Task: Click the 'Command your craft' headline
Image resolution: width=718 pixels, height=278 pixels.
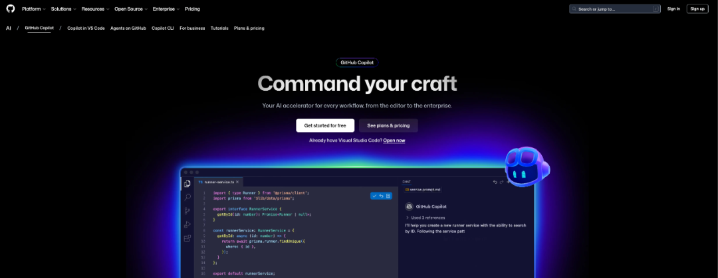Action: pos(357,84)
